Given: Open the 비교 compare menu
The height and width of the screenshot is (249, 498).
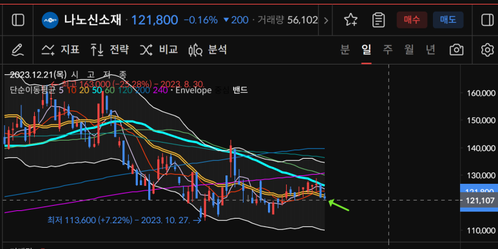Looking at the screenshot, I should 158,50.
